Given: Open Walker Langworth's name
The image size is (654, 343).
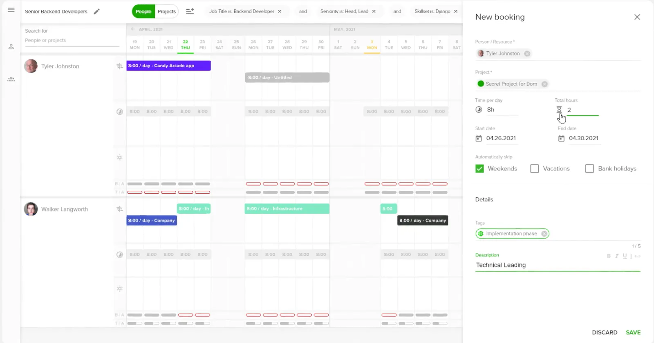Looking at the screenshot, I should pyautogui.click(x=65, y=209).
